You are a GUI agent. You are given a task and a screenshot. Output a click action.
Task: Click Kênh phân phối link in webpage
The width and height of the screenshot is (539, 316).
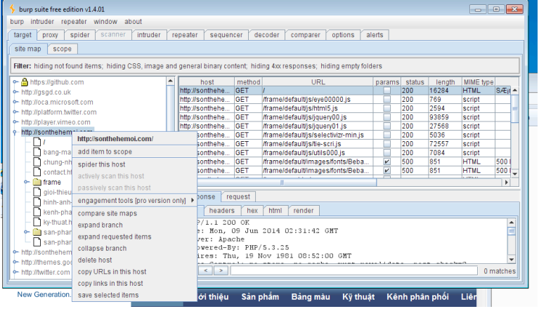coord(417,297)
